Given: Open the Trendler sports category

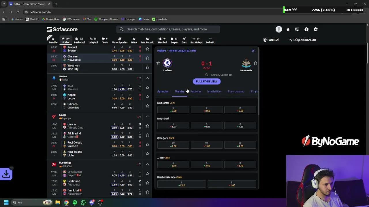Looking at the screenshot, I should coord(53,40).
